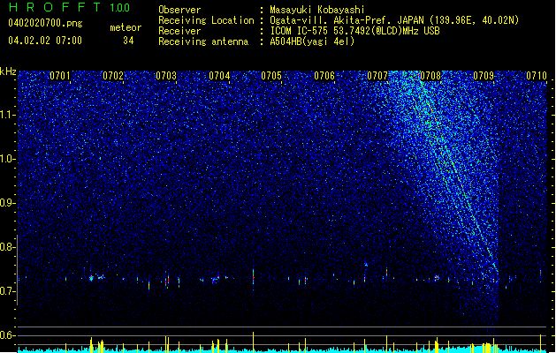Click the 0703 time marker
This screenshot has height=353, width=556.
166,76
